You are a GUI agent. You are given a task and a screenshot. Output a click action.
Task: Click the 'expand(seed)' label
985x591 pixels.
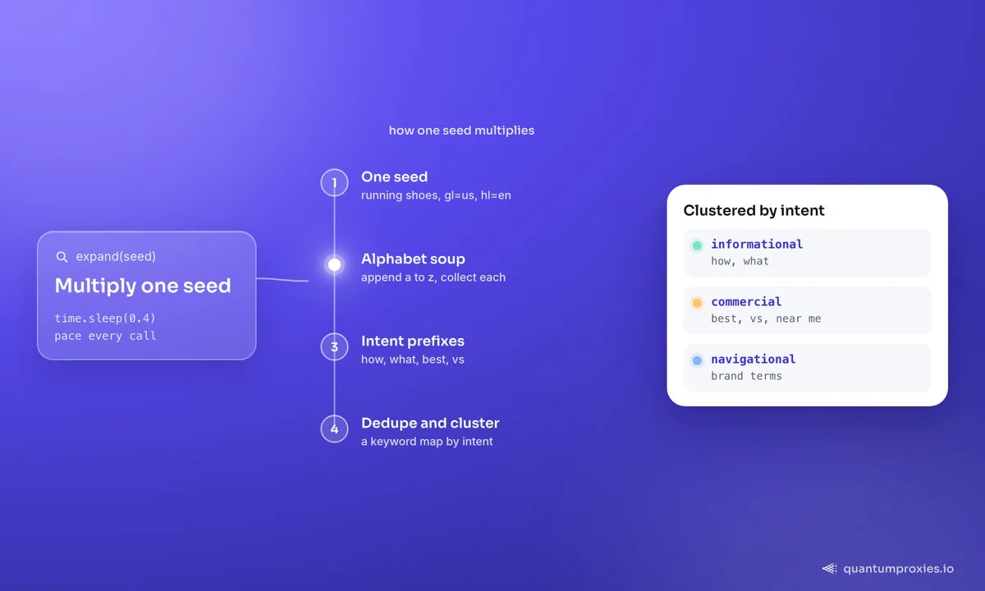(116, 257)
